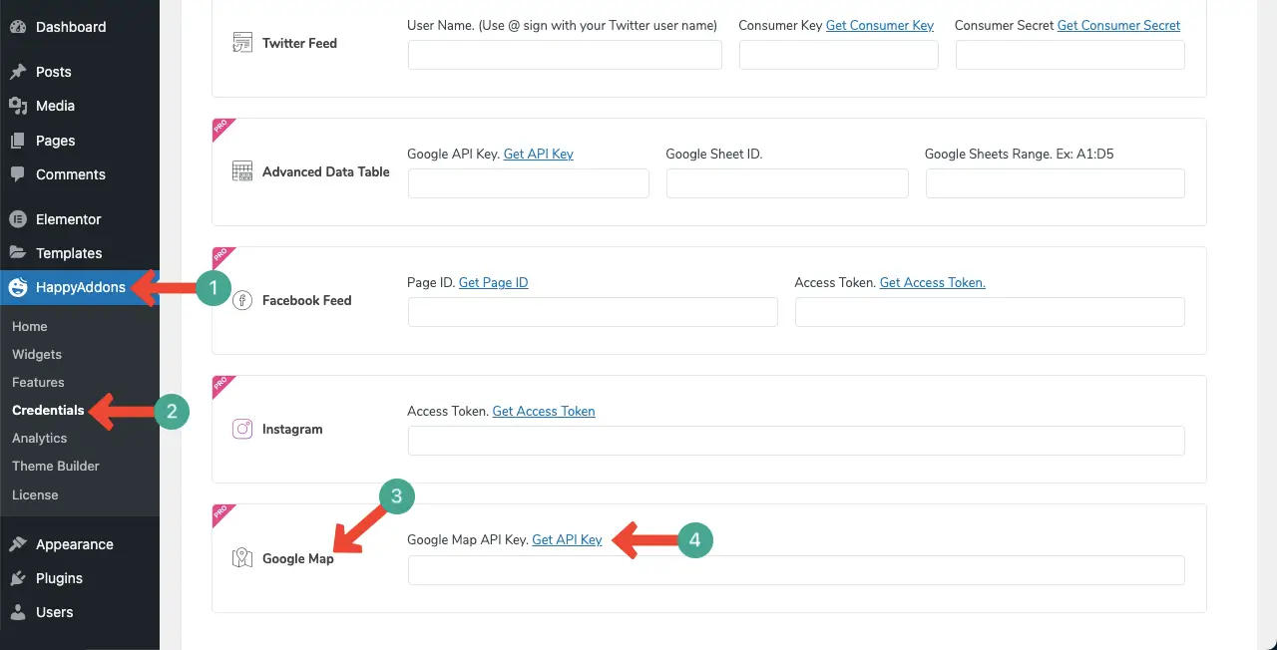Screen dimensions: 1277x650
Task: Click the Twitter Feed widget icon
Action: tap(242, 43)
